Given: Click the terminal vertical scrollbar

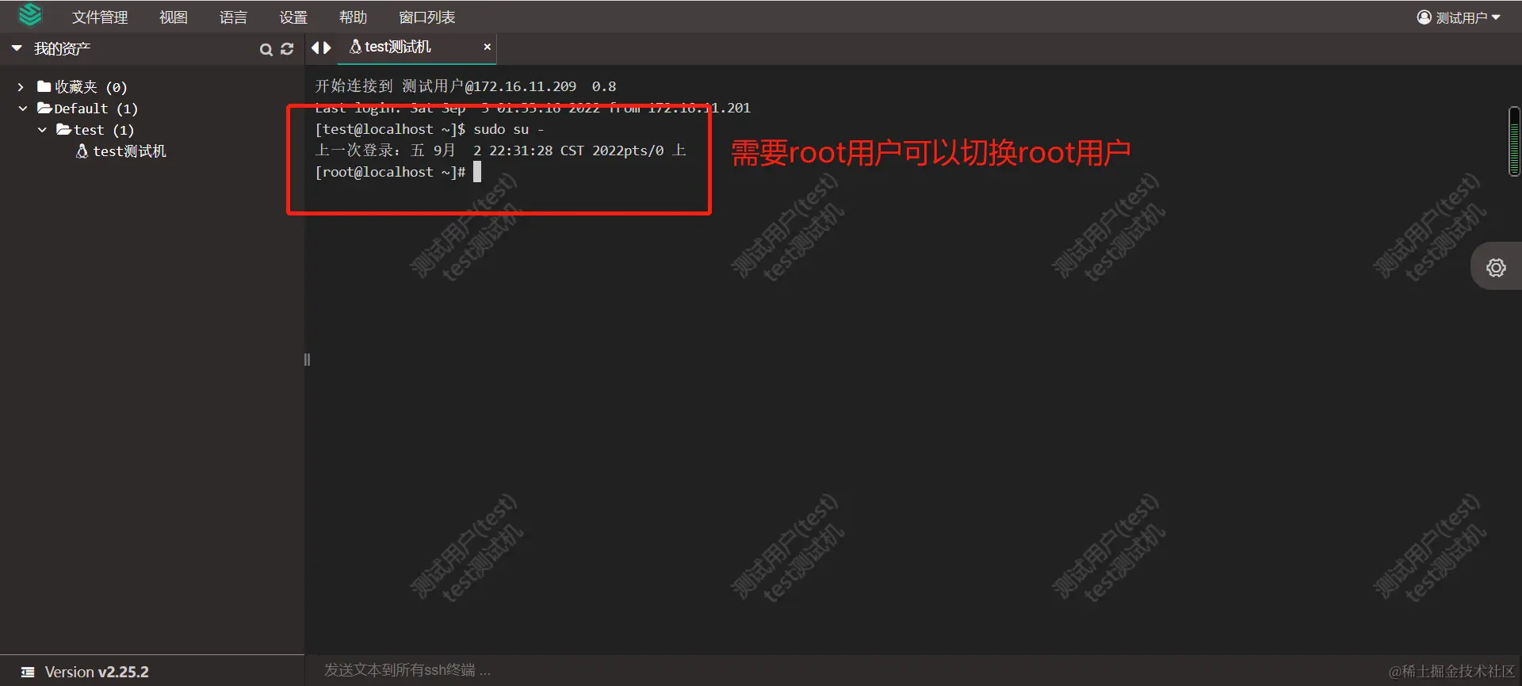Looking at the screenshot, I should tap(1514, 141).
